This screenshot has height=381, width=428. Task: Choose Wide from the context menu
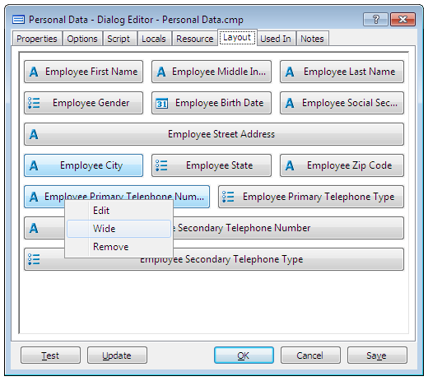point(119,229)
